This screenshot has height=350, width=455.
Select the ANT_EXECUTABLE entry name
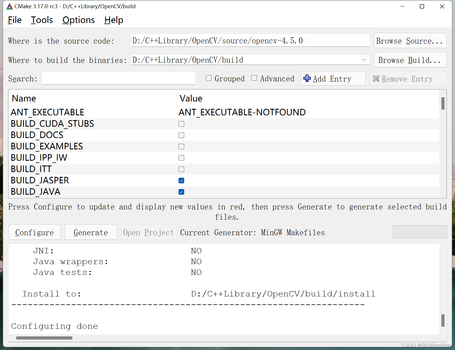[47, 112]
